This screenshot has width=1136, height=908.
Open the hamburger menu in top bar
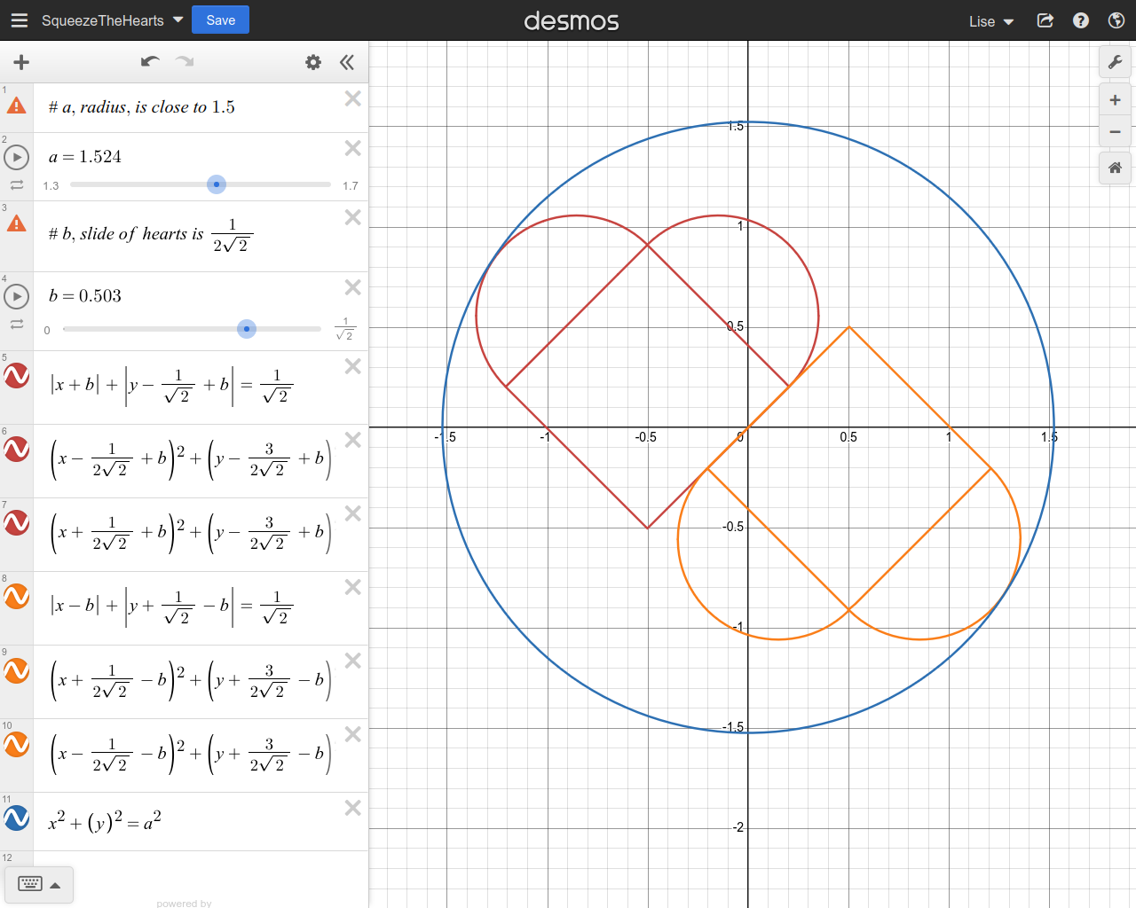tap(19, 20)
